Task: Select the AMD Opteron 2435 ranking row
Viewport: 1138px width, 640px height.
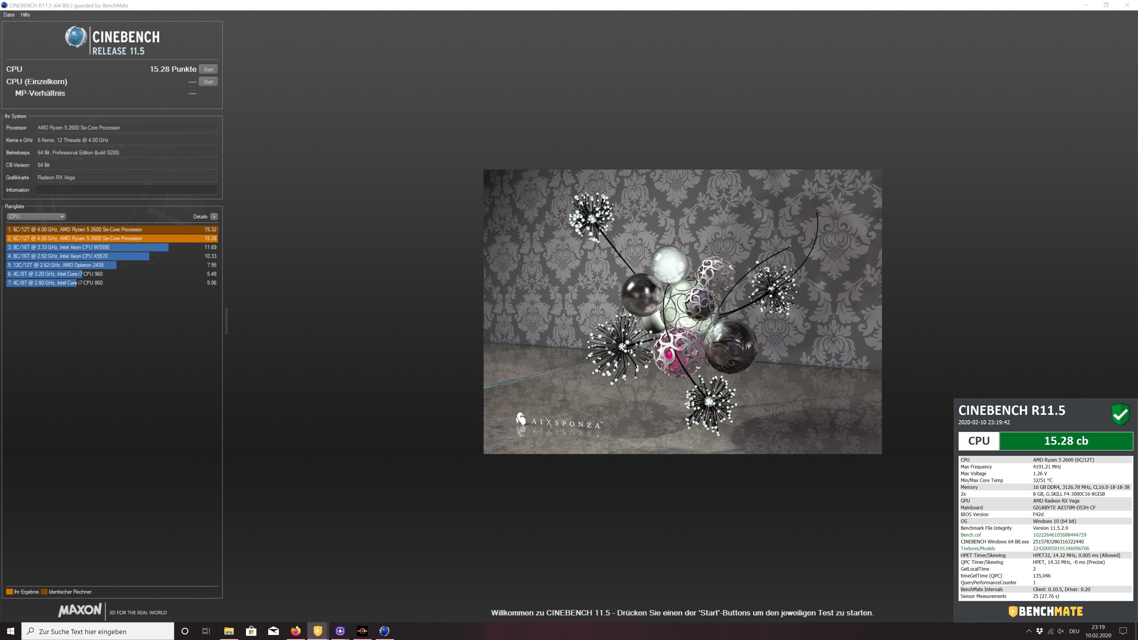Action: click(x=112, y=265)
